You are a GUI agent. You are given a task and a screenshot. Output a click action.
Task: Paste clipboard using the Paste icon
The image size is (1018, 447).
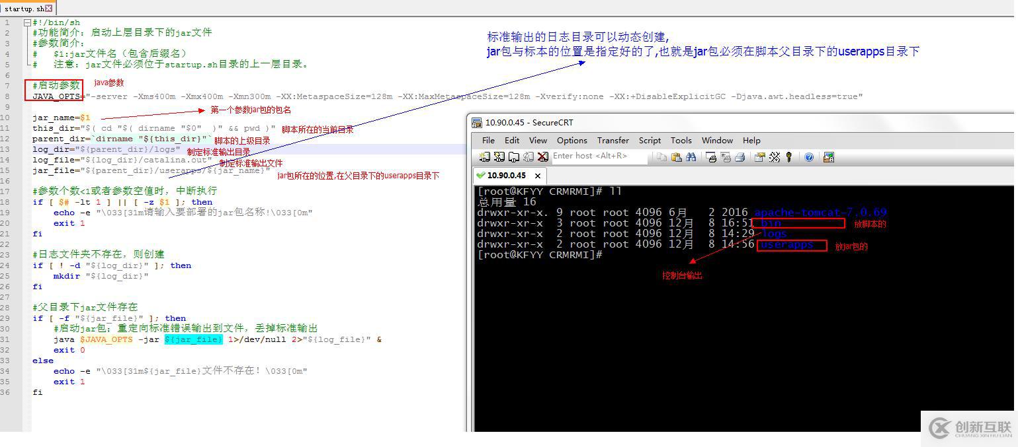pyautogui.click(x=675, y=156)
